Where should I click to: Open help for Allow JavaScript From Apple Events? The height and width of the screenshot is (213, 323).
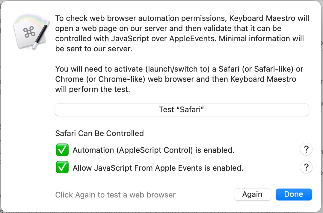click(x=306, y=167)
